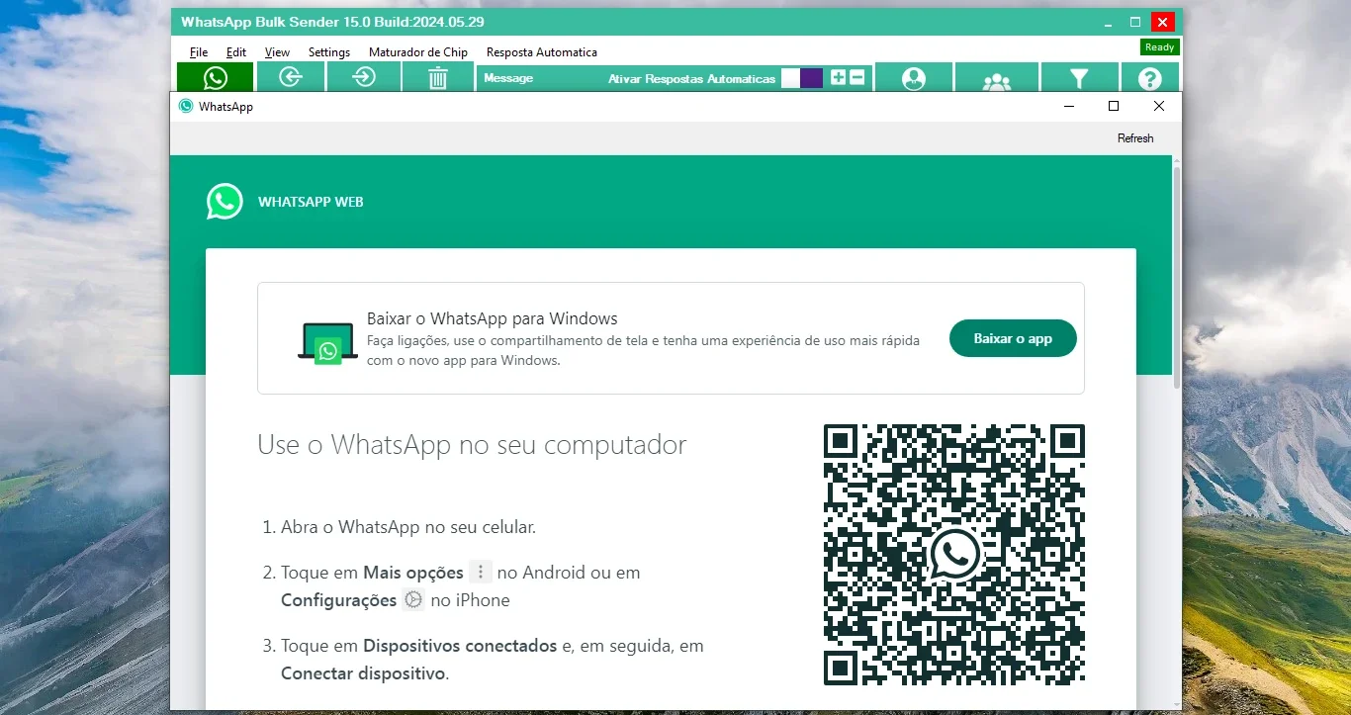The image size is (1351, 715).
Task: Open the help question mark icon
Action: click(1149, 78)
